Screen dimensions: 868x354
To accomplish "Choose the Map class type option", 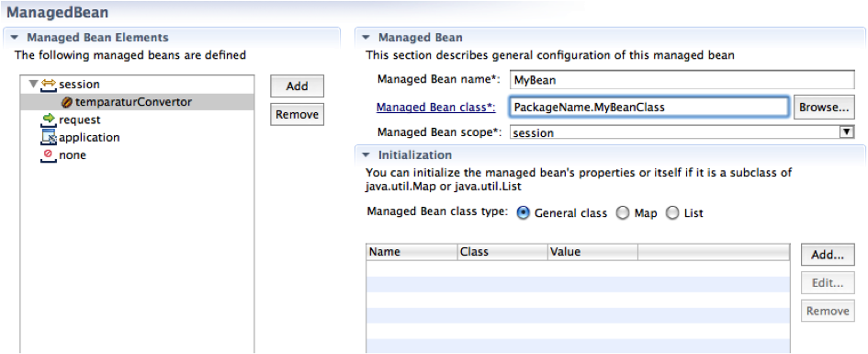I will (x=623, y=212).
